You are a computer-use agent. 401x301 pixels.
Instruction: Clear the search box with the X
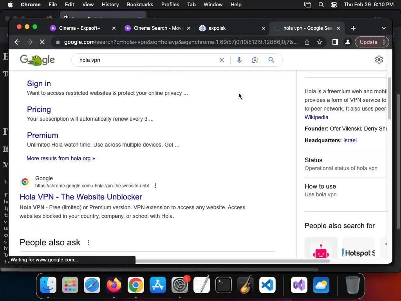pos(222,60)
